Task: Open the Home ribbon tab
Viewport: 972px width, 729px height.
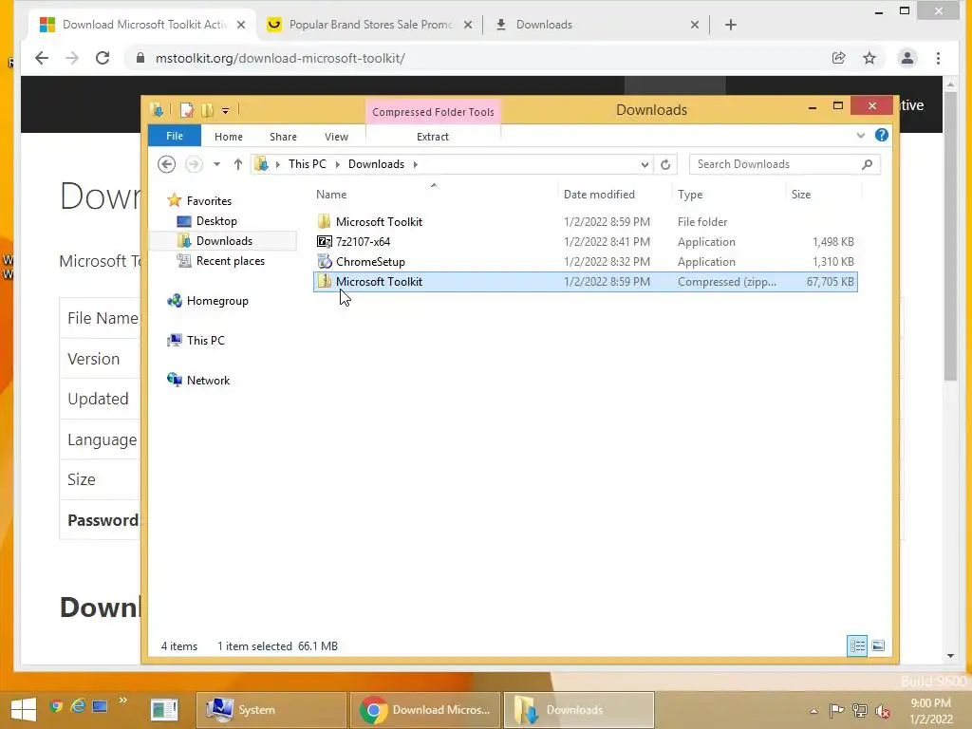Action: pos(228,137)
